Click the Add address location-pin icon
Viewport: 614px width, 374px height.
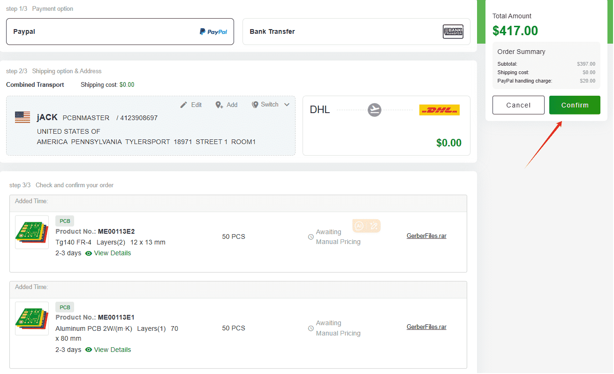[x=219, y=105]
